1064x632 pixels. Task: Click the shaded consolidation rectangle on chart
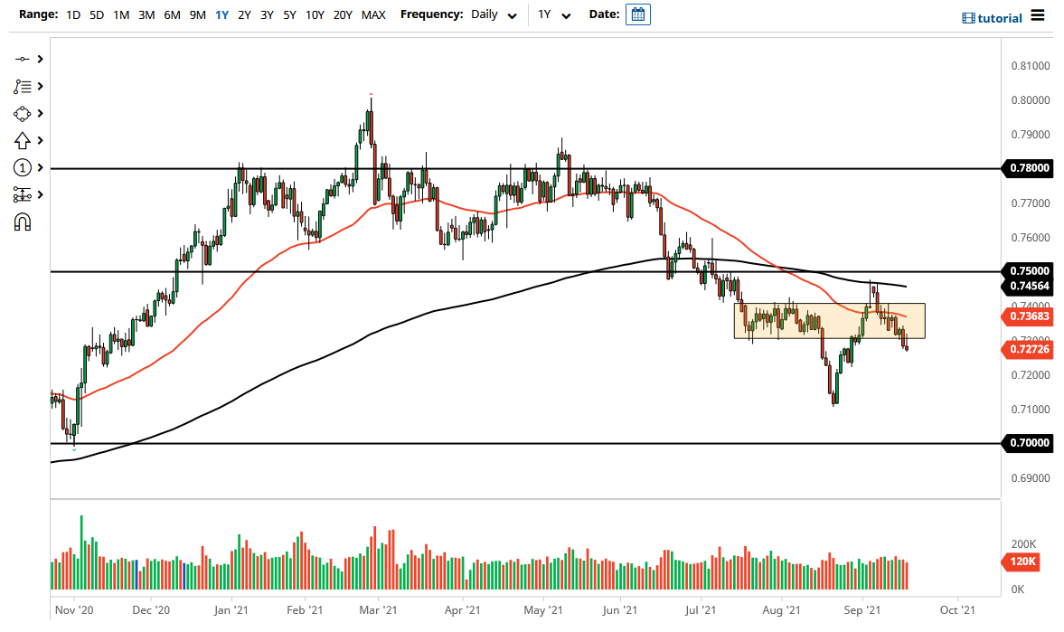[x=829, y=321]
